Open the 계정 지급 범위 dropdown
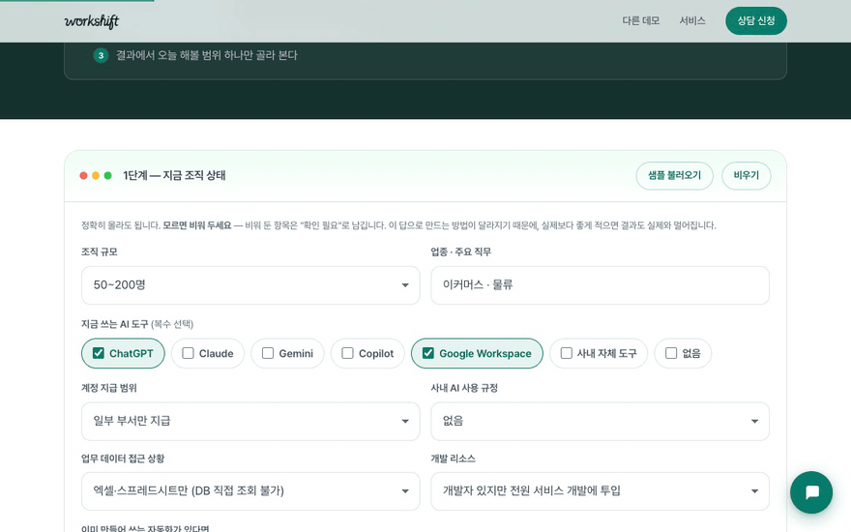851x532 pixels. pos(250,422)
